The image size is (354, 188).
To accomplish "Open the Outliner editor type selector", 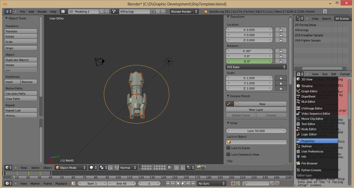I will pos(300,18).
